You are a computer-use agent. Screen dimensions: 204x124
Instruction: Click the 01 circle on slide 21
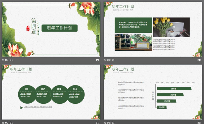(x=27, y=94)
